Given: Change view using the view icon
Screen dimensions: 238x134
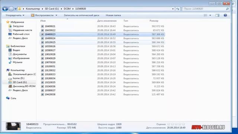Looking at the screenshot, I should [x=205, y=15].
